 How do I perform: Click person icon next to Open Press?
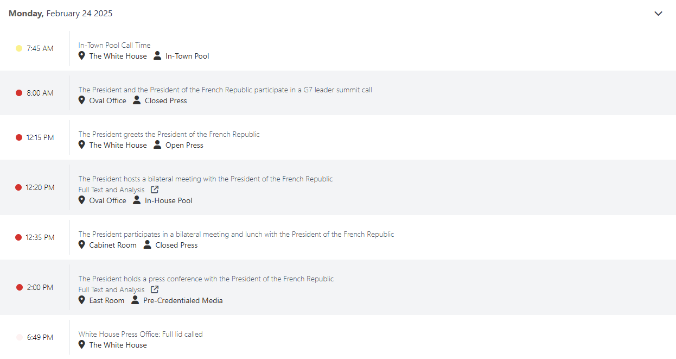[157, 144]
